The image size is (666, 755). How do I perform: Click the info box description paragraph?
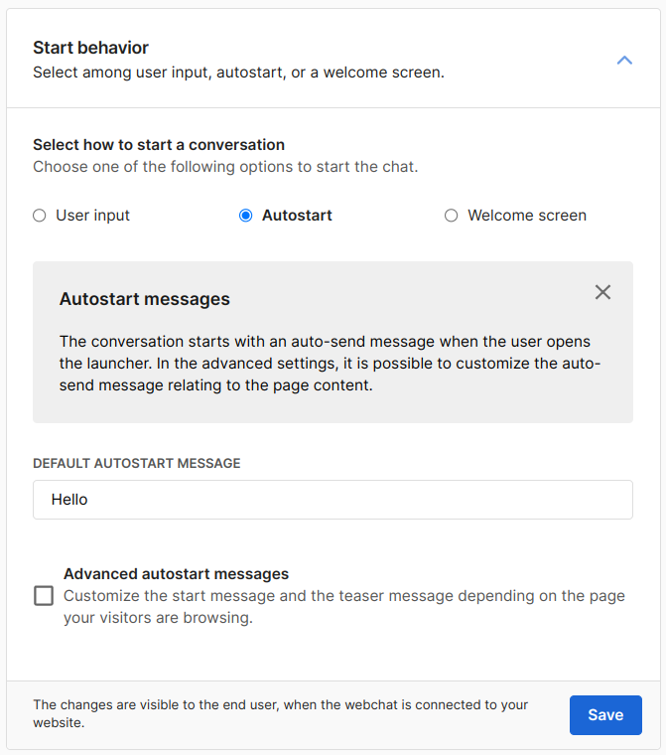click(x=330, y=363)
